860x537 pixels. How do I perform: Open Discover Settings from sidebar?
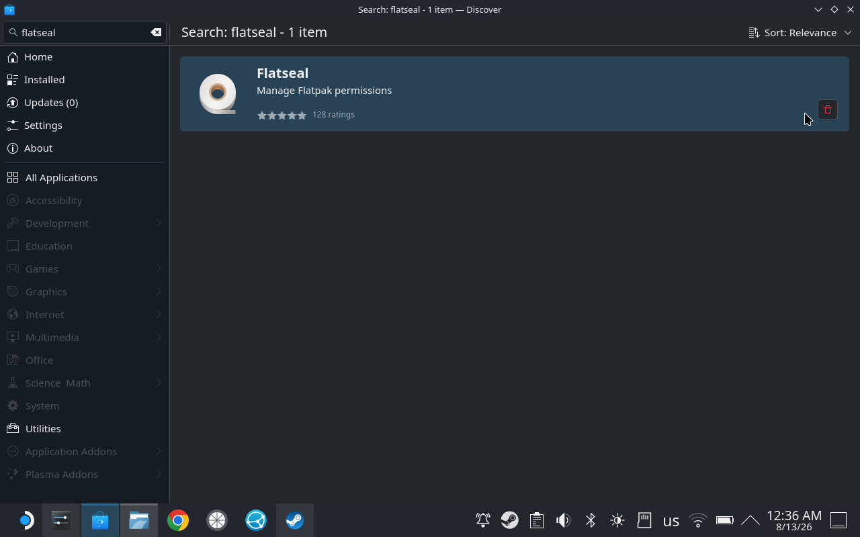point(85,126)
